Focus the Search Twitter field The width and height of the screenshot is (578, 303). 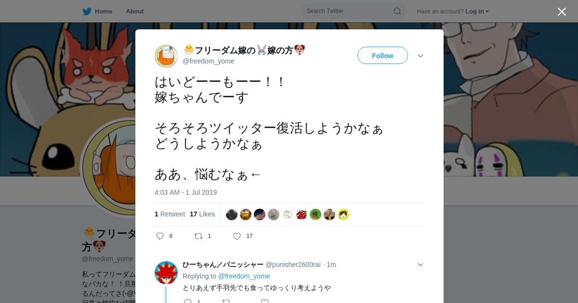click(x=354, y=11)
